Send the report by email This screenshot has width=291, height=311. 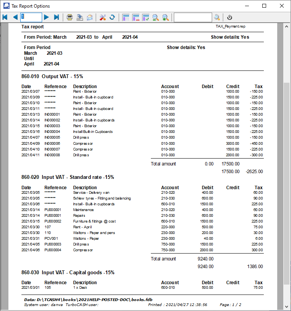(90, 17)
